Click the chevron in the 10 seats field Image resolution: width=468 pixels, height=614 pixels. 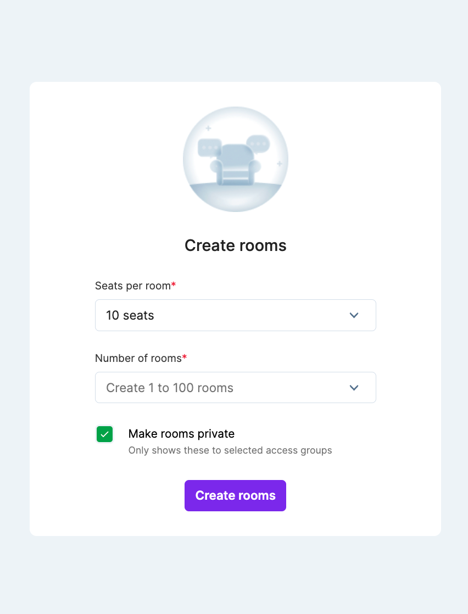(x=354, y=315)
